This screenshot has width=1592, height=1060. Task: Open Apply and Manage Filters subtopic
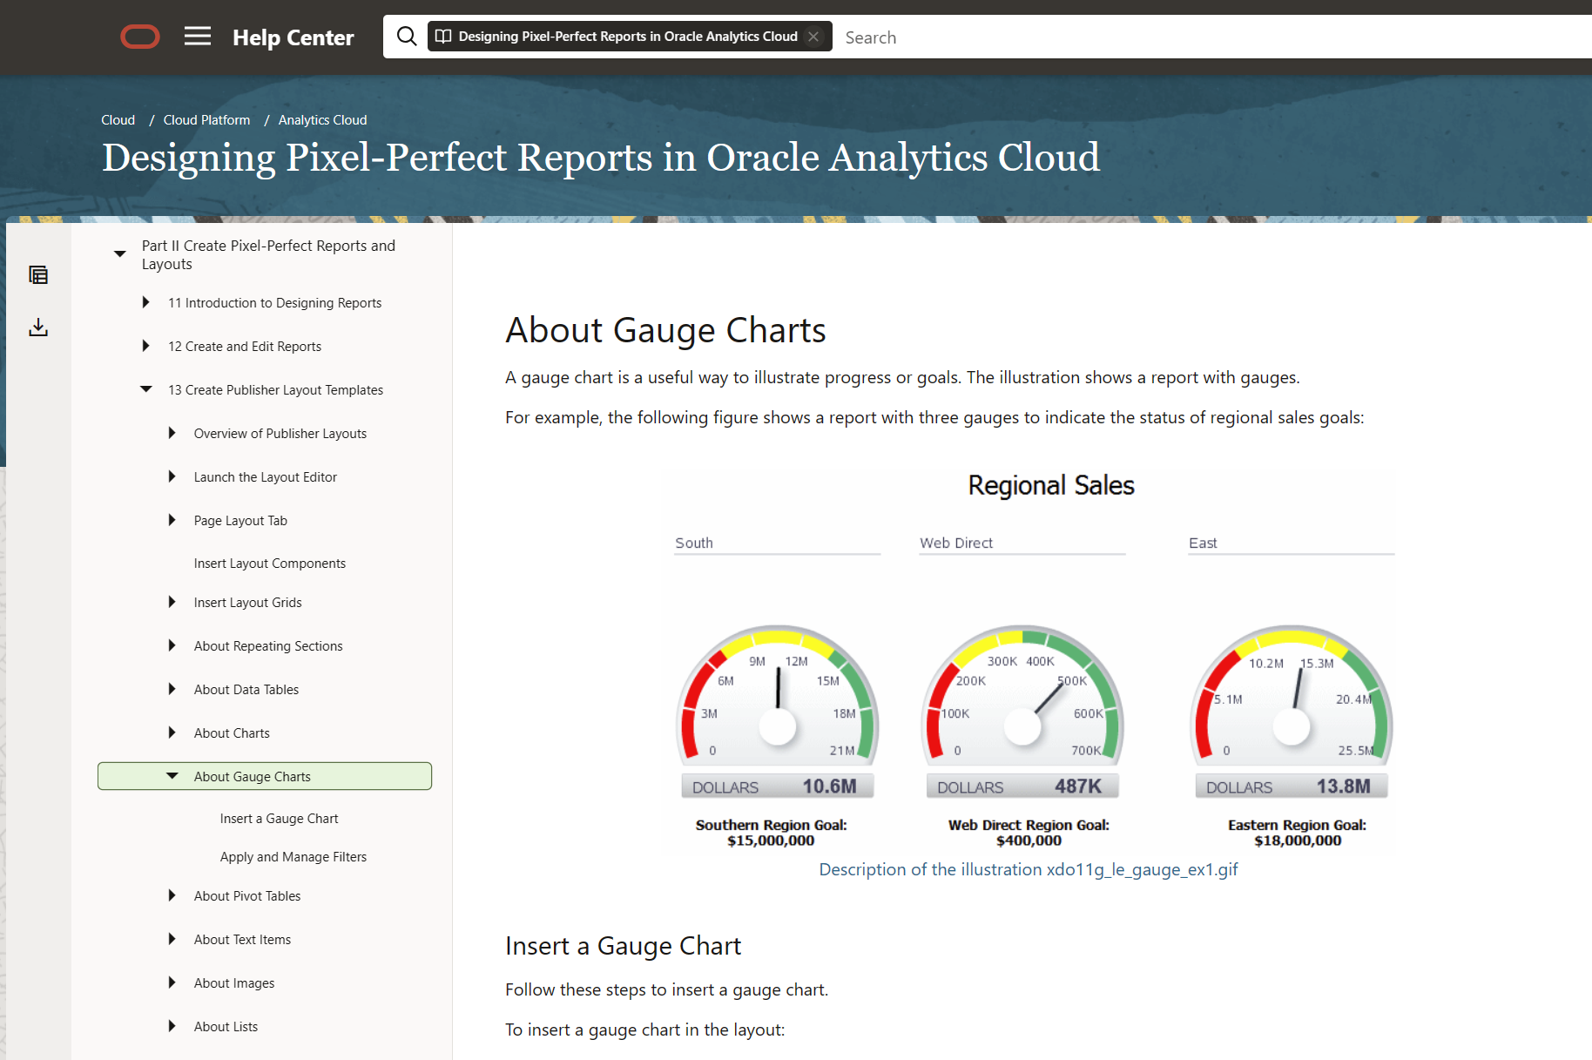point(293,857)
